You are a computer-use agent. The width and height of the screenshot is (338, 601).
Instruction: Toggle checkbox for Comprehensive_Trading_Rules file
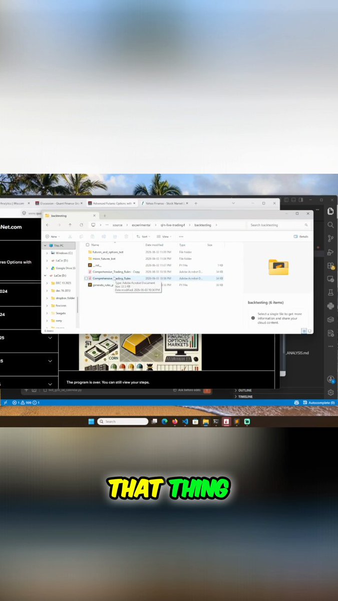tap(86, 278)
